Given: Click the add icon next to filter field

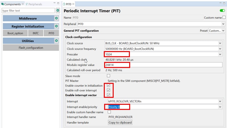Looking at the screenshot, I should (57, 10).
